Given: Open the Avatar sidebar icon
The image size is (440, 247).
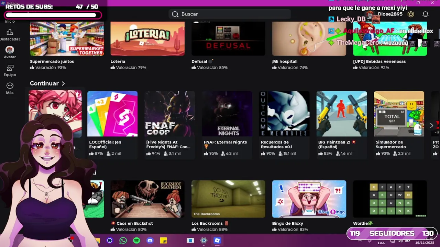Looking at the screenshot, I should (10, 50).
